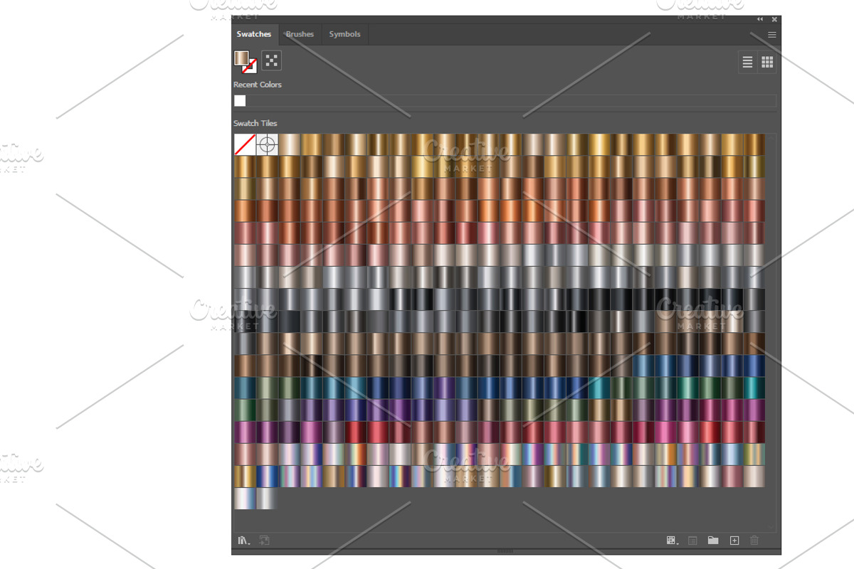Screen dimensions: 854x569
Task: Click Add selected swatches to library icon
Action: pyautogui.click(x=264, y=541)
